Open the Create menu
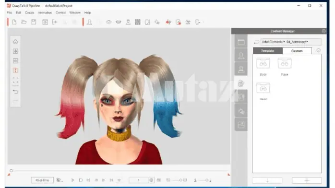 [x=29, y=12]
